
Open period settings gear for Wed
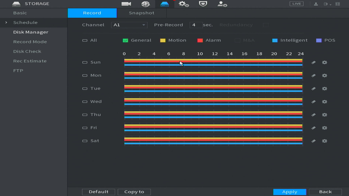(325, 102)
